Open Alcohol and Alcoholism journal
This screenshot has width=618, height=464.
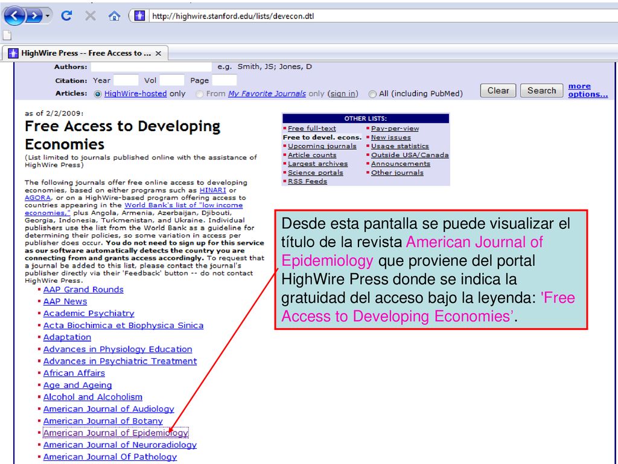pyautogui.click(x=92, y=397)
